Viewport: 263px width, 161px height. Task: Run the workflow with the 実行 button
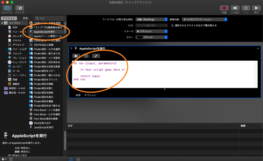coord(256,8)
